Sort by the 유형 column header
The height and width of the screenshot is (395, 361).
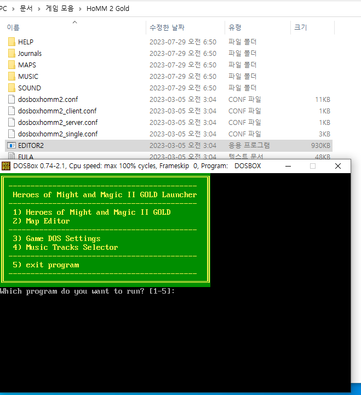coord(234,27)
